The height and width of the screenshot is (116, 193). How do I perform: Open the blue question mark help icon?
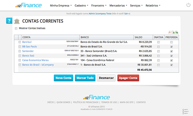[9, 21]
